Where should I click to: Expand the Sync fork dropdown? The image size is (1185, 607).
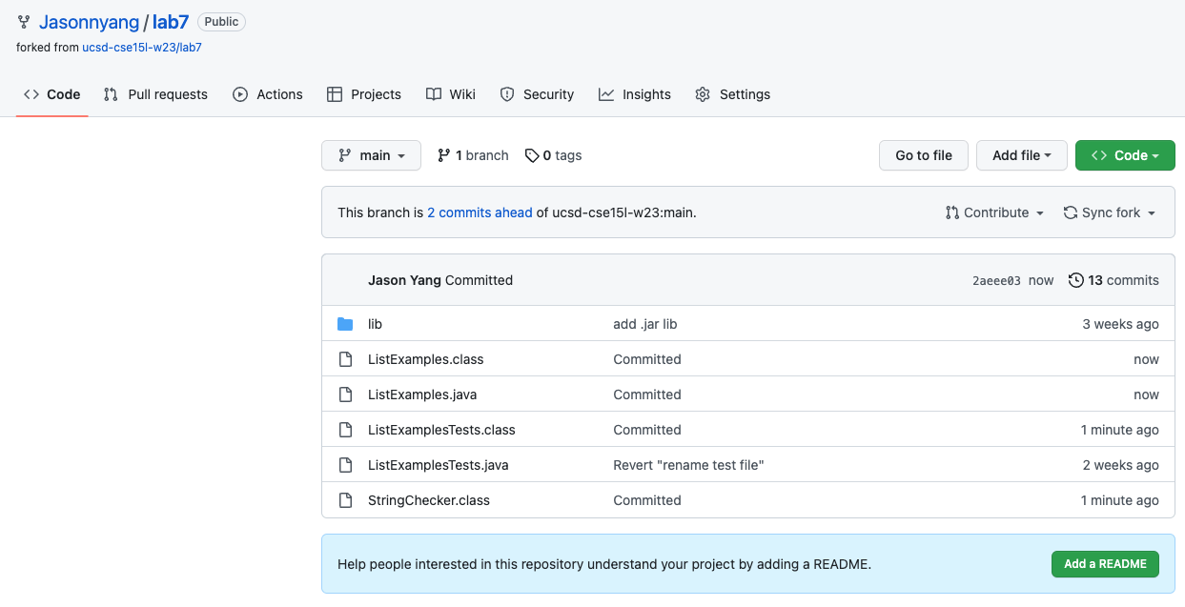point(1110,212)
